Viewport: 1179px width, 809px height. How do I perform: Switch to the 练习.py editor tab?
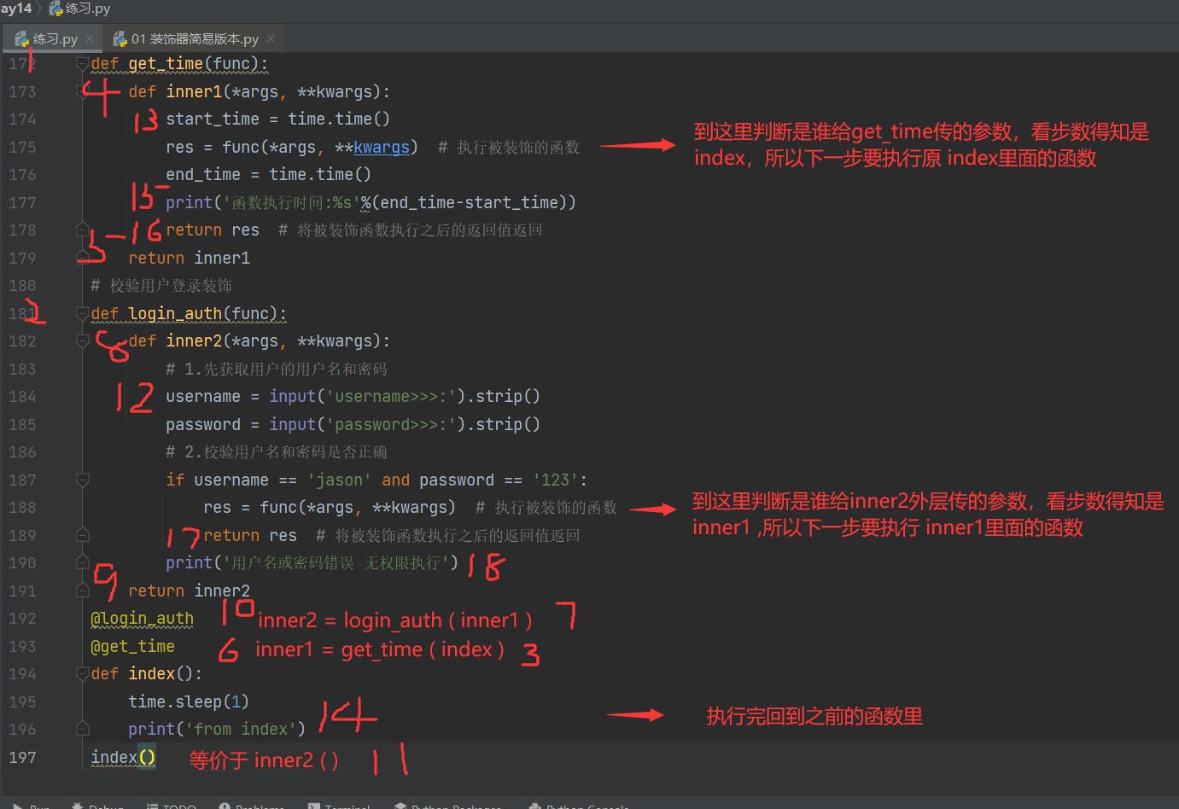55,39
